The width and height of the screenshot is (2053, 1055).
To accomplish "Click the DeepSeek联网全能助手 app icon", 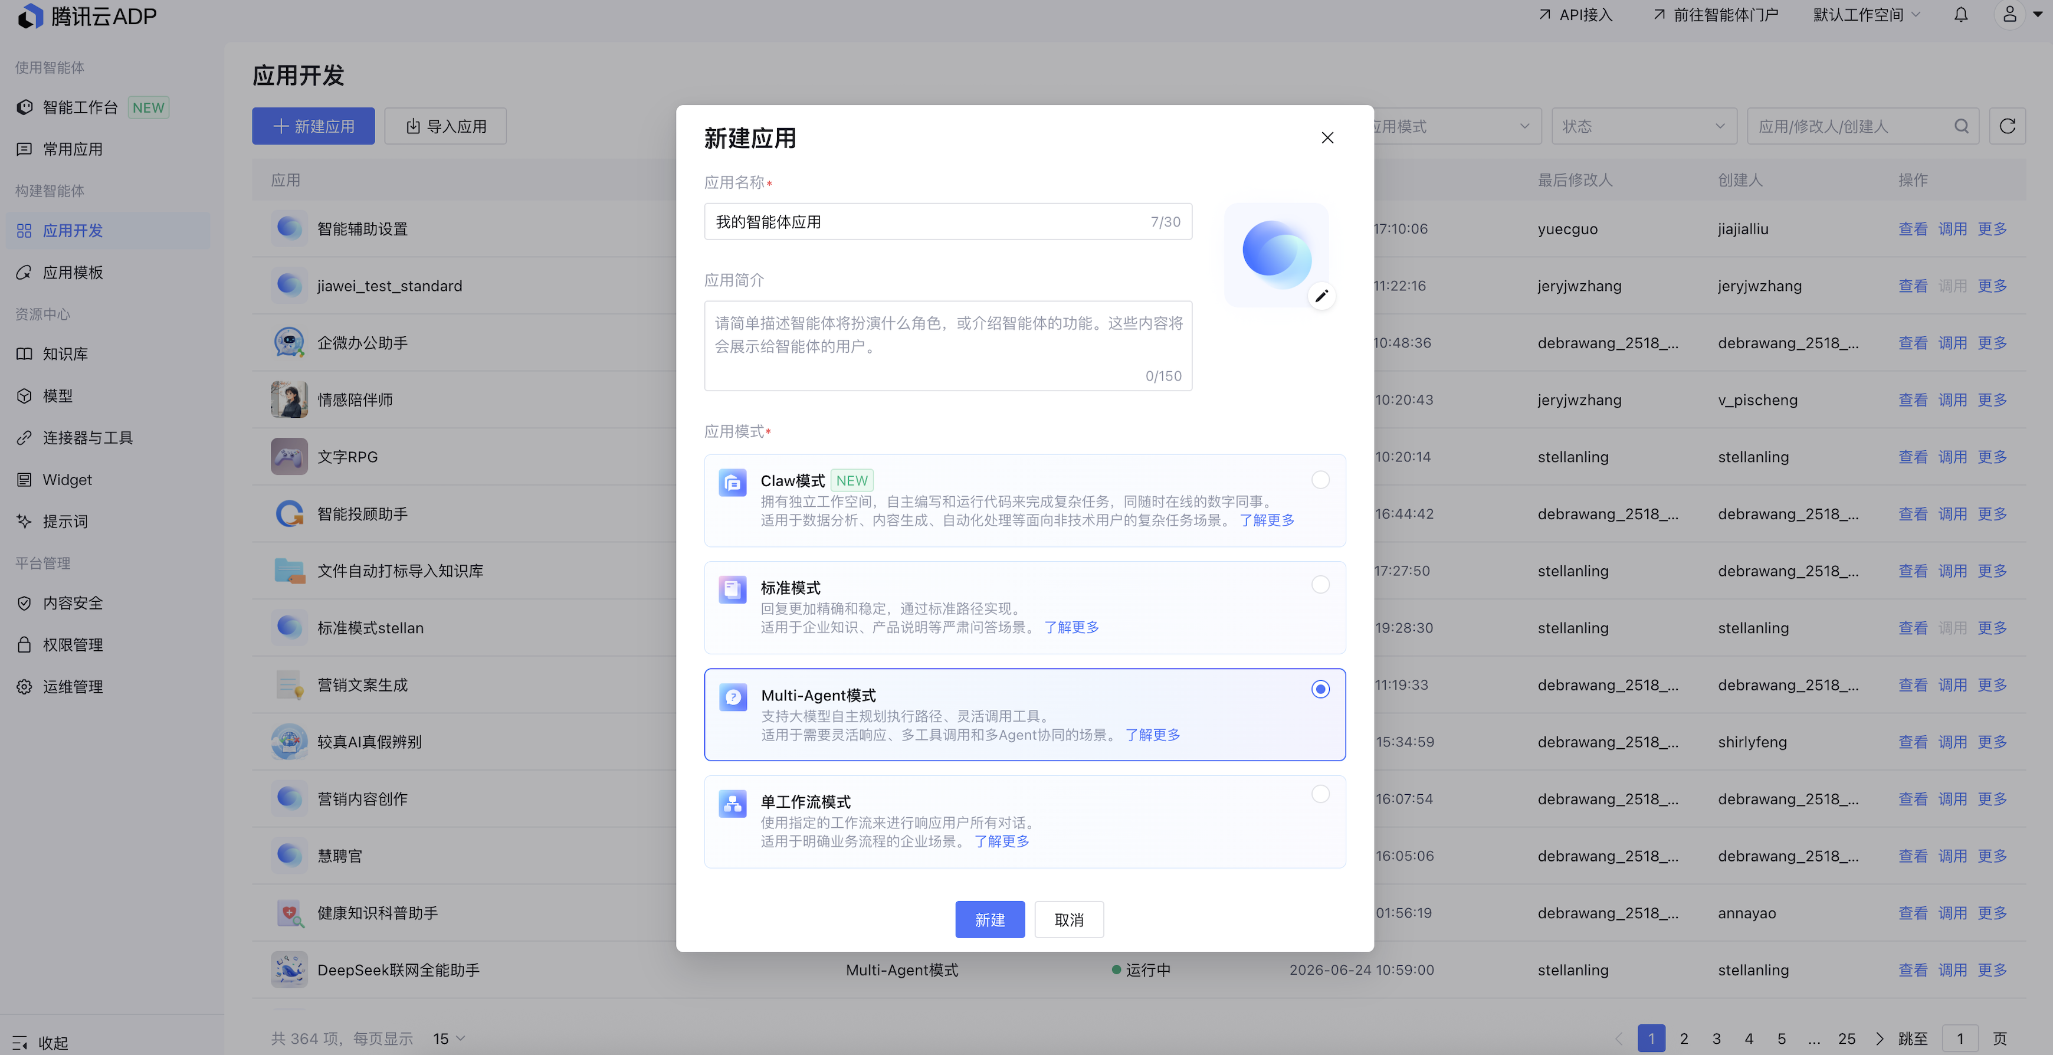I will click(x=288, y=970).
